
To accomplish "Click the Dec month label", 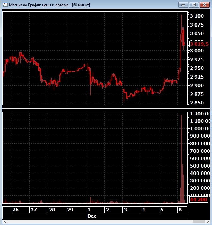I will click(x=92, y=216).
